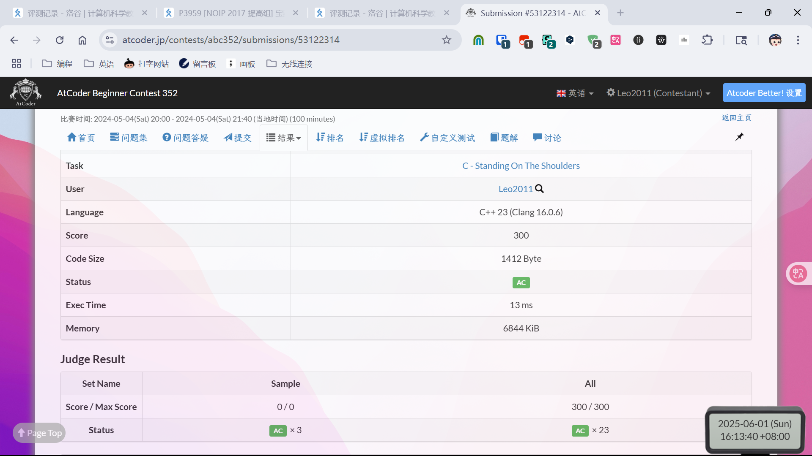Expand the 结果 results dropdown
Image resolution: width=812 pixels, height=456 pixels.
click(x=283, y=138)
